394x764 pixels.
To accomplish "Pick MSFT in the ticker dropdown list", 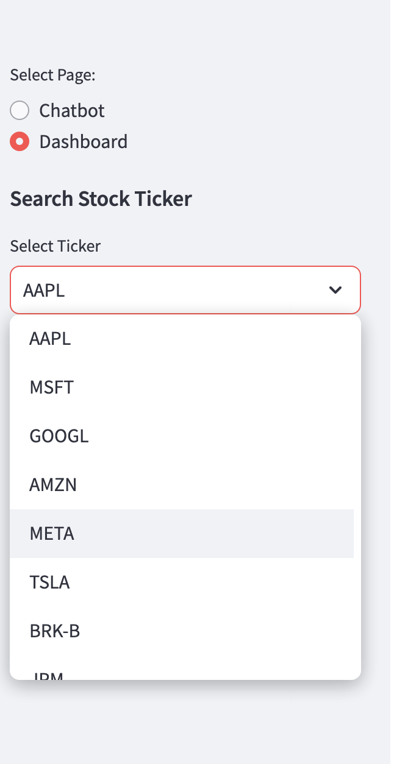I will pos(52,387).
